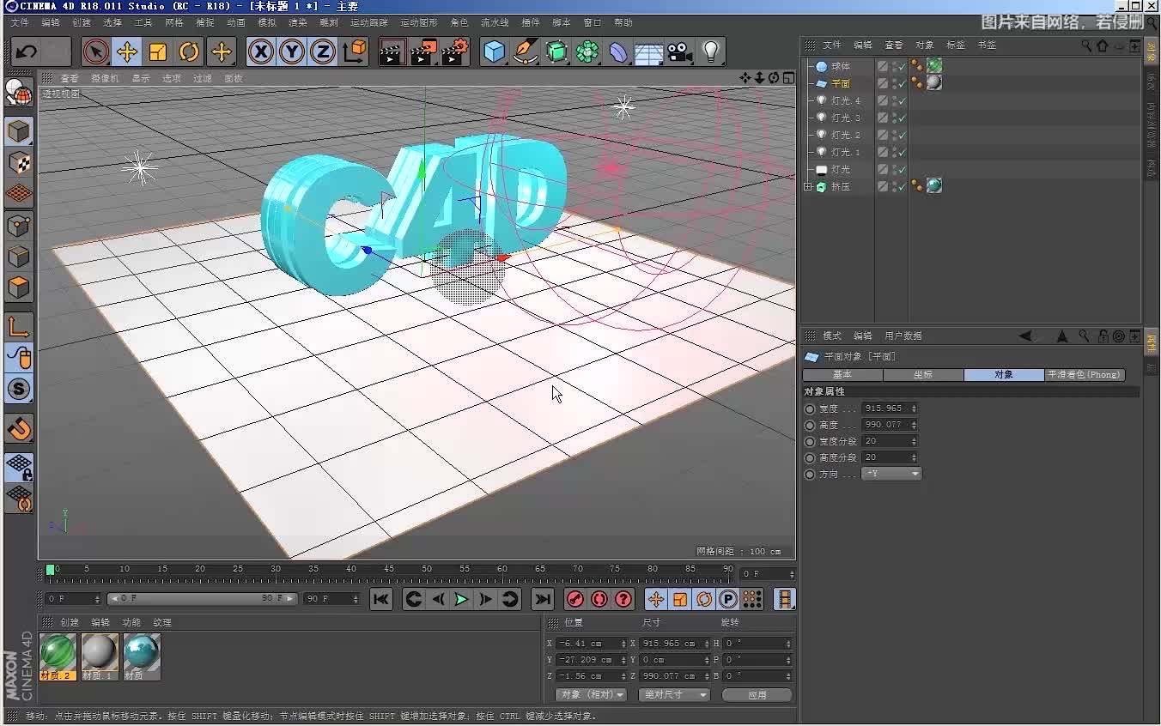
Task: Toggle 灯光.4 enabled checkmark
Action: (902, 100)
